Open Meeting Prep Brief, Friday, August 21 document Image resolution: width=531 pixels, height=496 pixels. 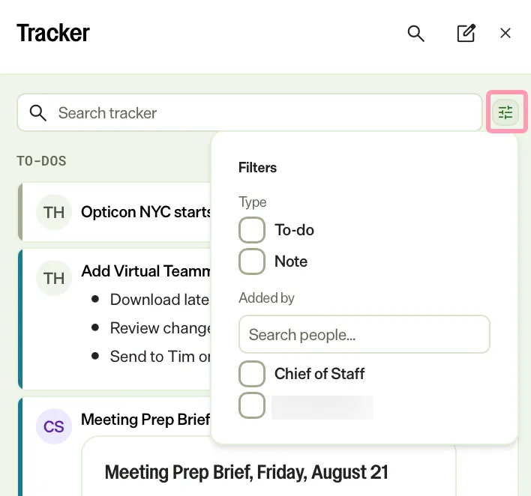click(x=246, y=472)
